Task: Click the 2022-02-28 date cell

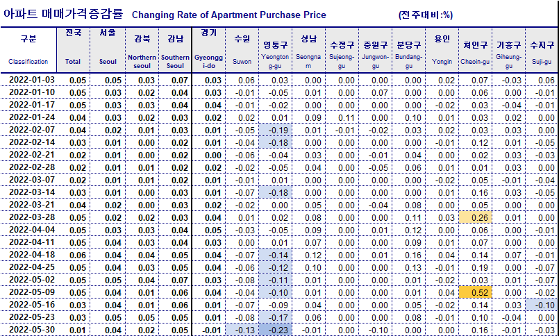Action: (x=28, y=167)
